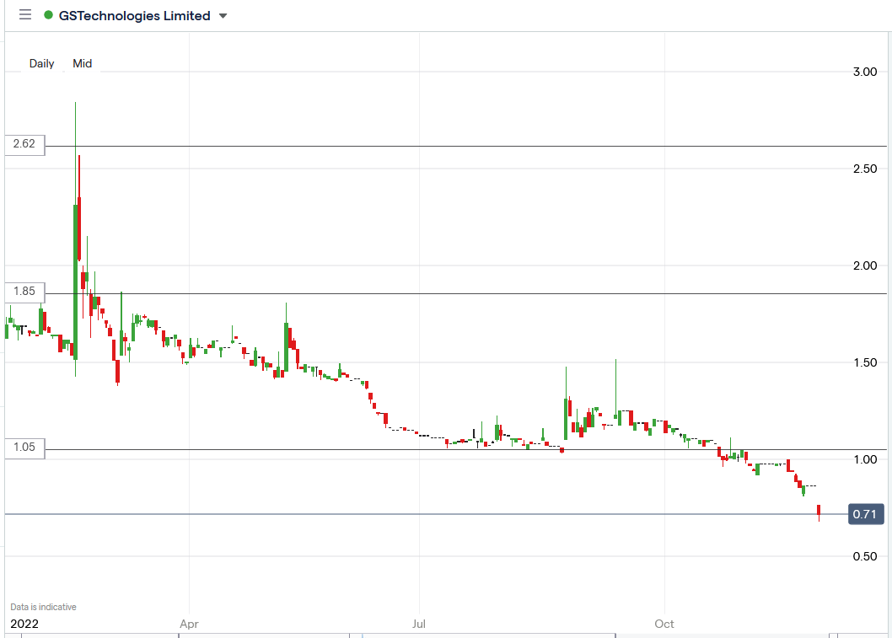
Task: Click the 2.00 price axis label
Action: click(865, 265)
